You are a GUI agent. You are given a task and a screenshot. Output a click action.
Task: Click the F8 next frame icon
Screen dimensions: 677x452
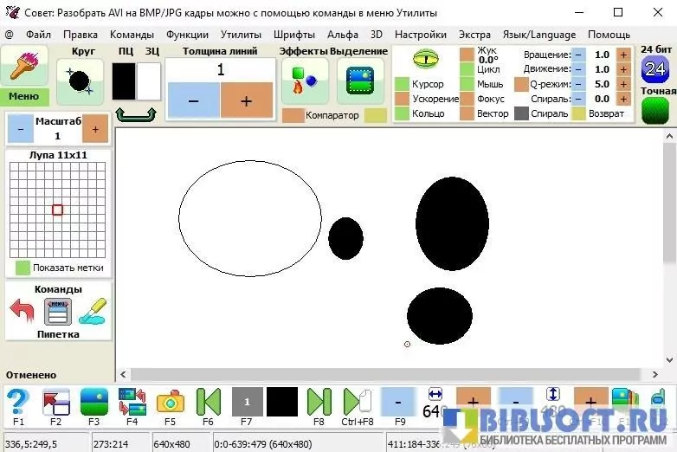pyautogui.click(x=319, y=402)
